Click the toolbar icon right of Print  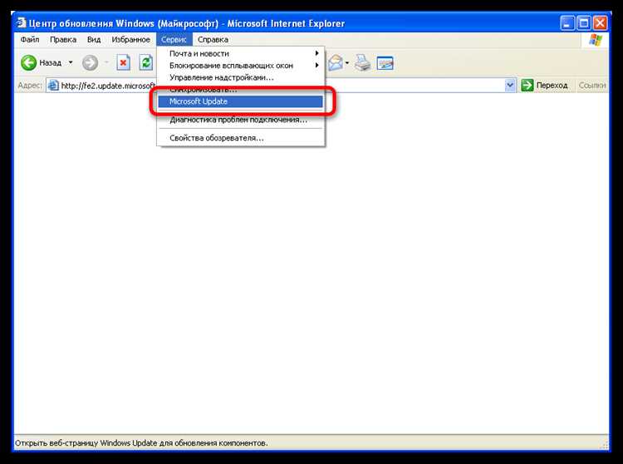(x=385, y=62)
